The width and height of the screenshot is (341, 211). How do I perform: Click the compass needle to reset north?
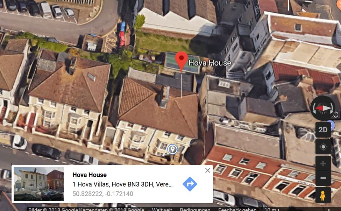click(x=323, y=108)
